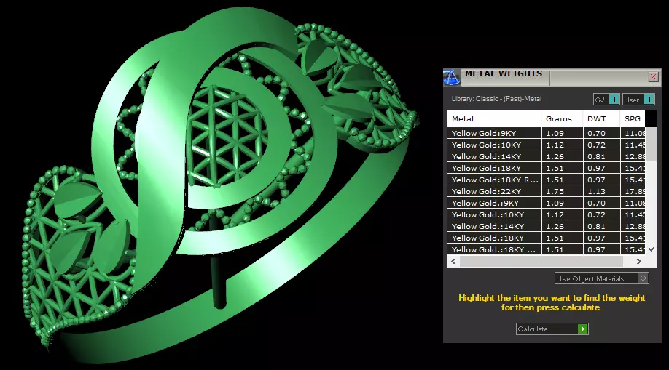This screenshot has width=669, height=370.
Task: Click the horizontal scrollbar thumb of the table
Action: (541, 262)
